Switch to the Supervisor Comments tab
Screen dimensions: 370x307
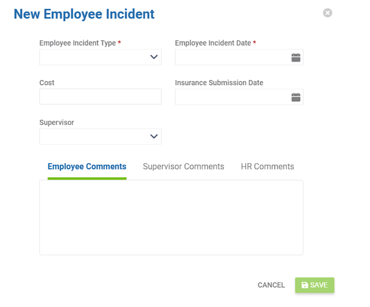click(183, 166)
